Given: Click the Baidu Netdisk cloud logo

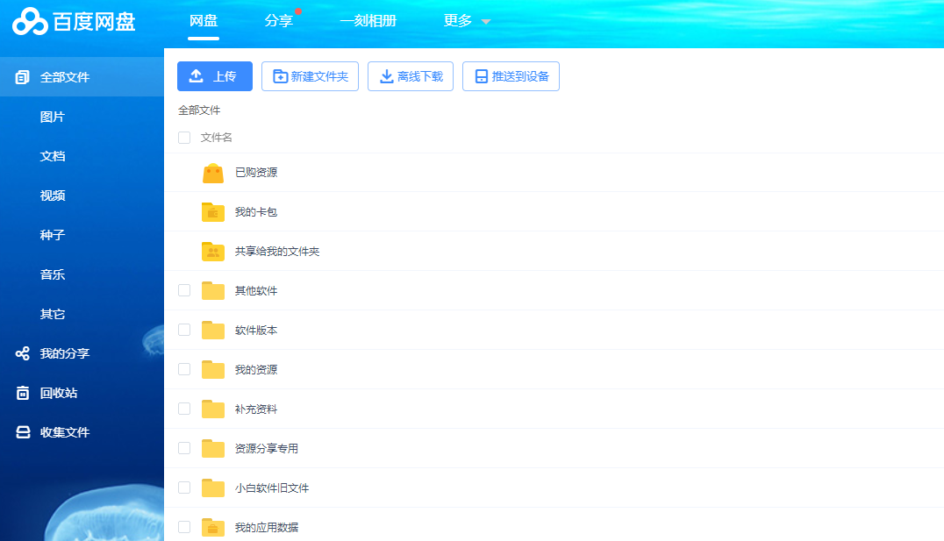Looking at the screenshot, I should 30,21.
